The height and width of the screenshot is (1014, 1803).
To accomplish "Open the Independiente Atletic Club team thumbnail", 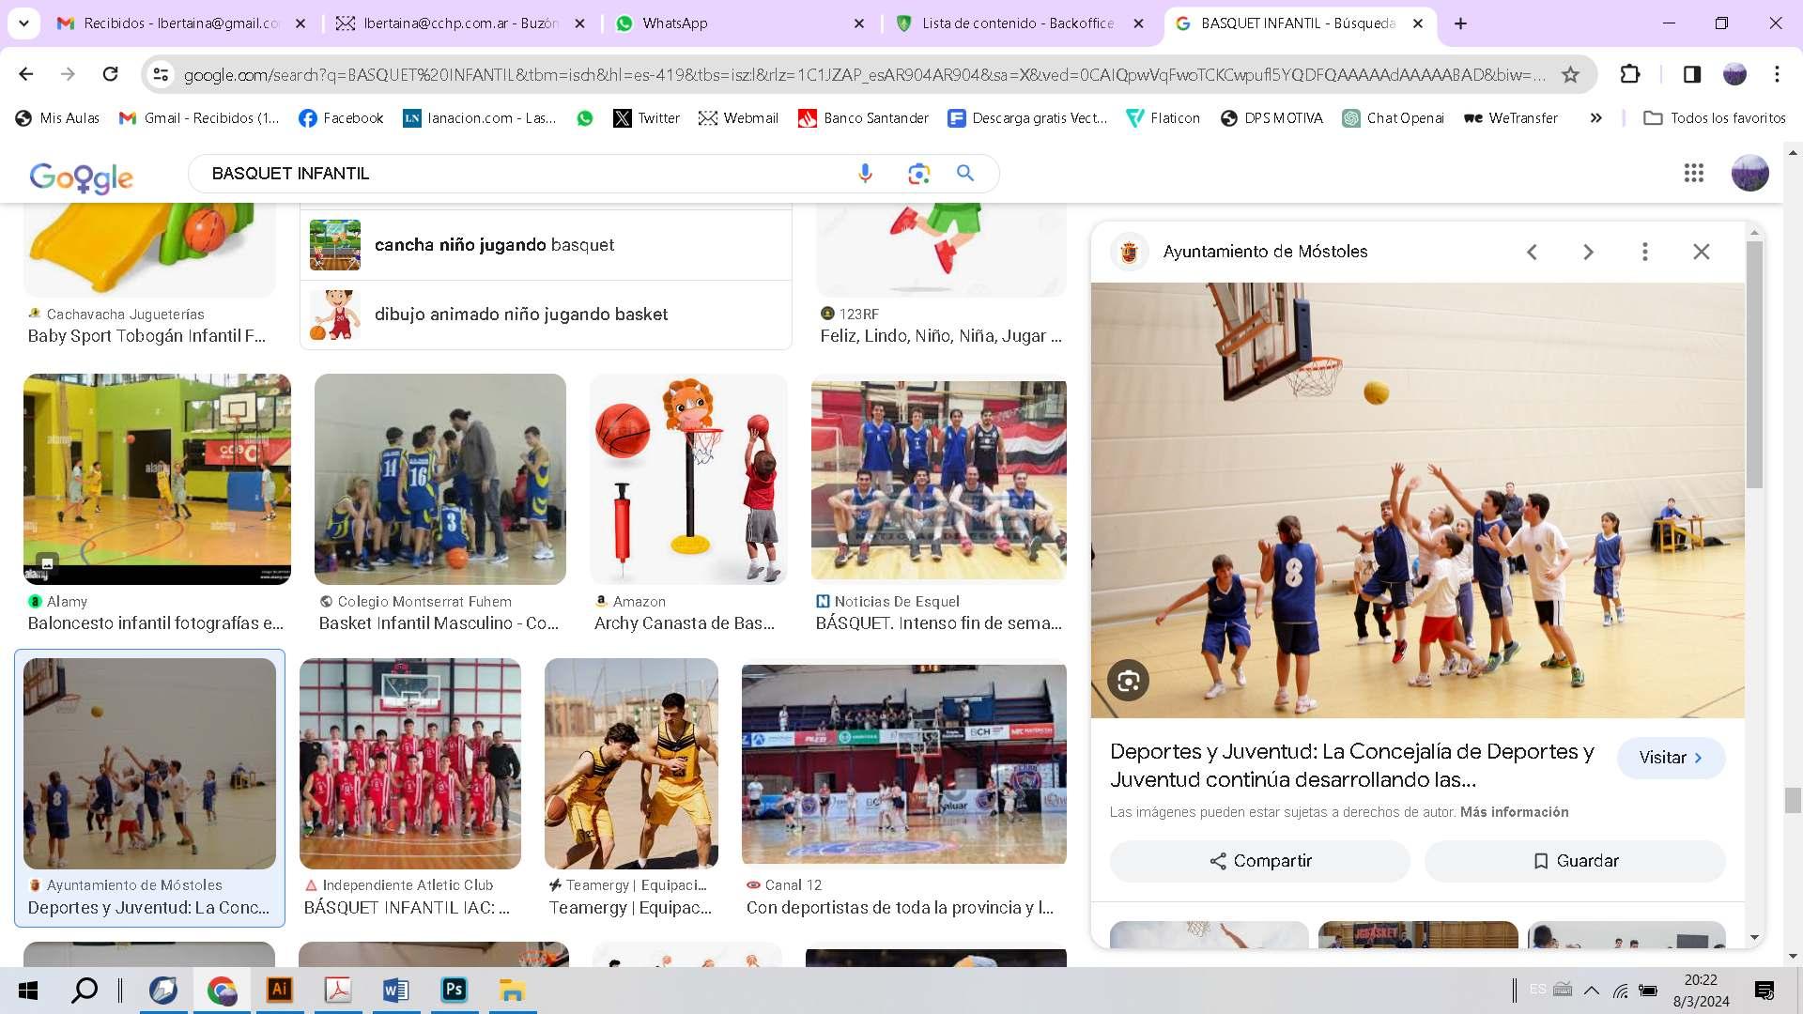I will point(410,763).
